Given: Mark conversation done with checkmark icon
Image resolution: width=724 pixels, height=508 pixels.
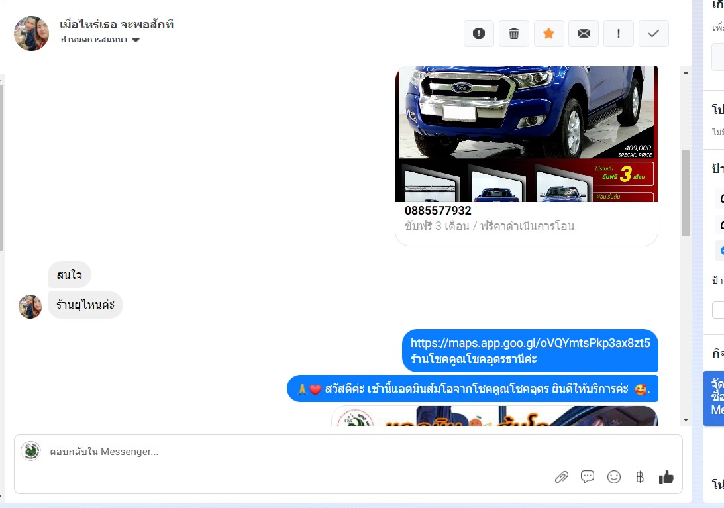Looking at the screenshot, I should click(x=654, y=34).
